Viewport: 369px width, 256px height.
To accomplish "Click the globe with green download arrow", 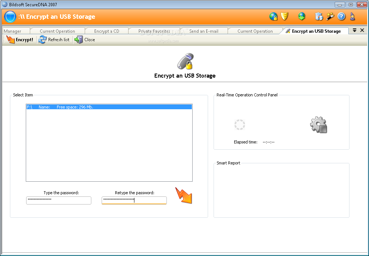I will [x=302, y=17].
